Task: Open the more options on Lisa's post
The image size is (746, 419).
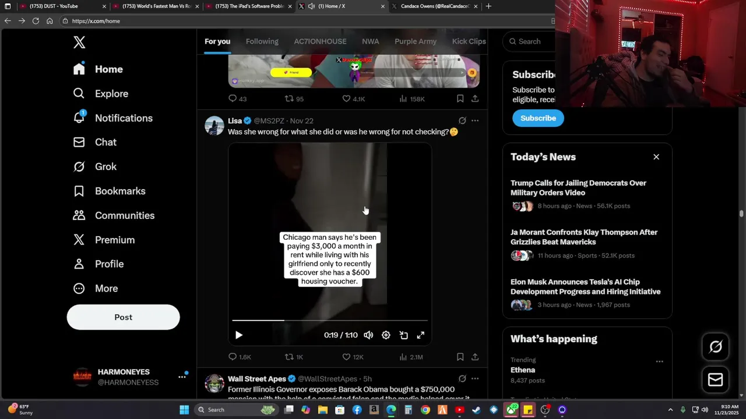Action: pyautogui.click(x=475, y=120)
